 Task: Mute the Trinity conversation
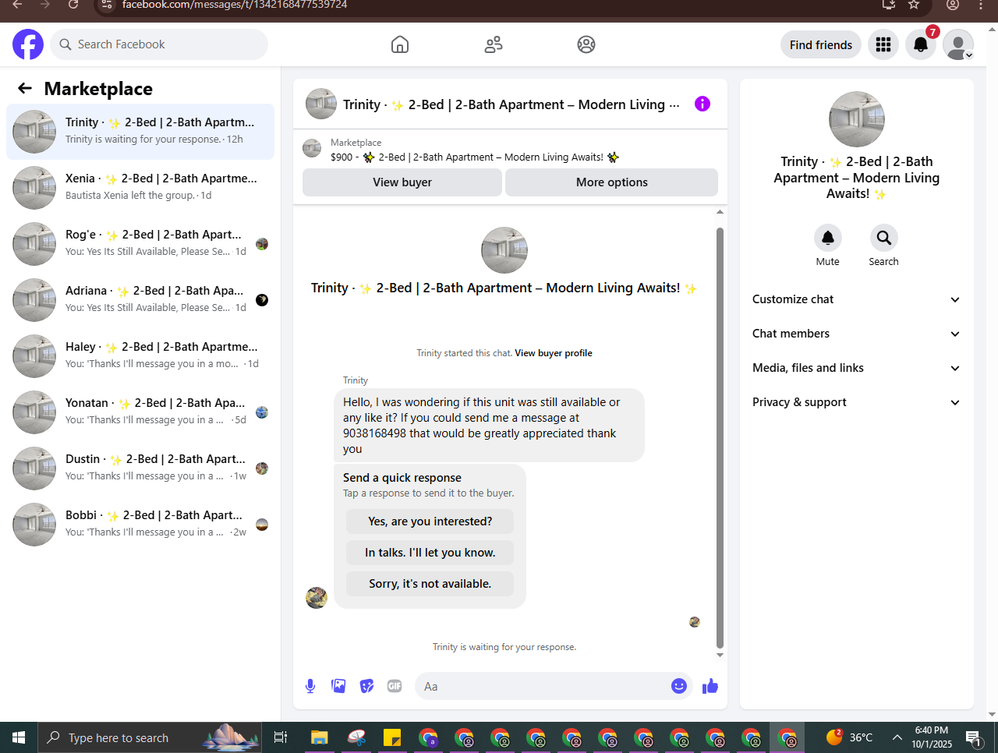coord(828,238)
